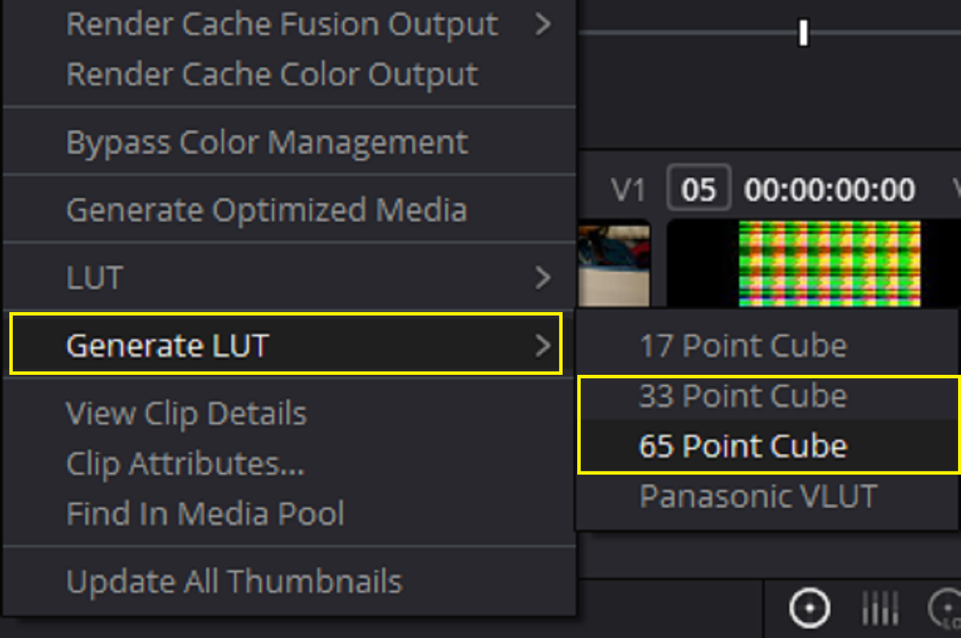Expand Render Cache Fusion Output submenu arrow

click(544, 24)
